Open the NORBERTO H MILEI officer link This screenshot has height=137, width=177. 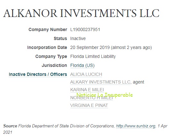point(92,98)
